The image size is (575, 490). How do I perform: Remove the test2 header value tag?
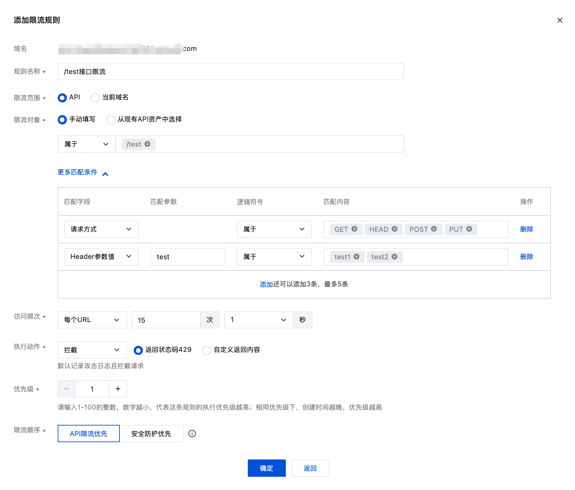(394, 257)
